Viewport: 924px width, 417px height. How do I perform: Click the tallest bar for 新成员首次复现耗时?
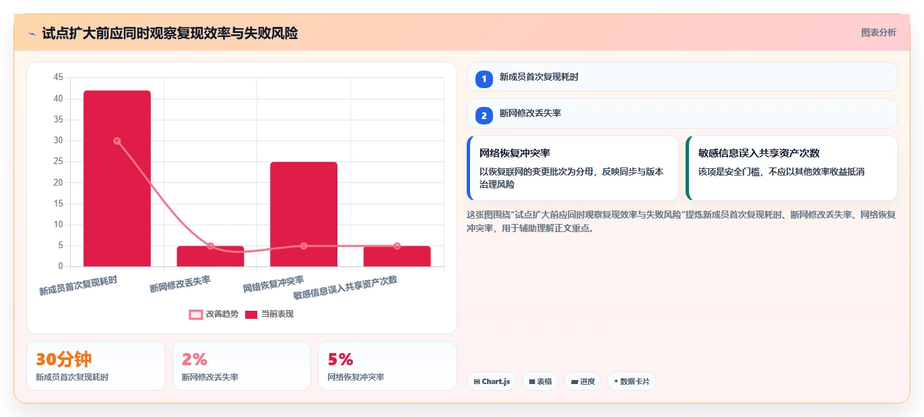(117, 178)
